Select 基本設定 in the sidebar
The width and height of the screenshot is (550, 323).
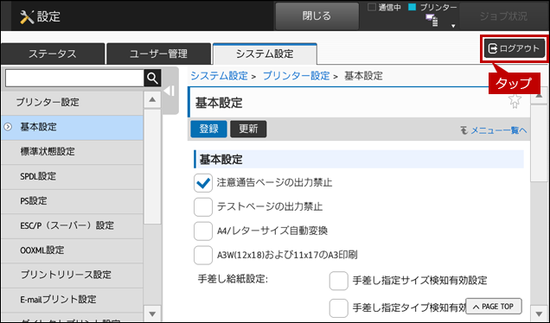coord(72,127)
